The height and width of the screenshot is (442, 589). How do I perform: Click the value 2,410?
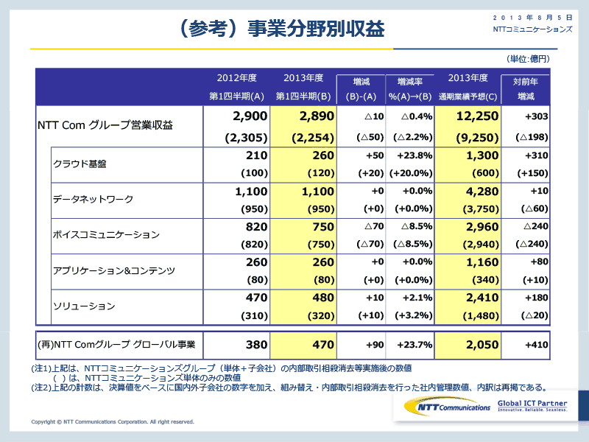tap(482, 298)
